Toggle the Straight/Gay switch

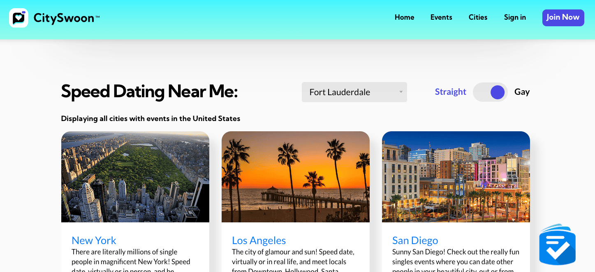click(490, 92)
